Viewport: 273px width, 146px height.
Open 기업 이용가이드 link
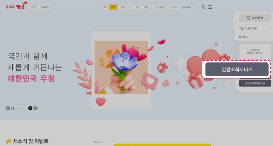[x=255, y=28]
